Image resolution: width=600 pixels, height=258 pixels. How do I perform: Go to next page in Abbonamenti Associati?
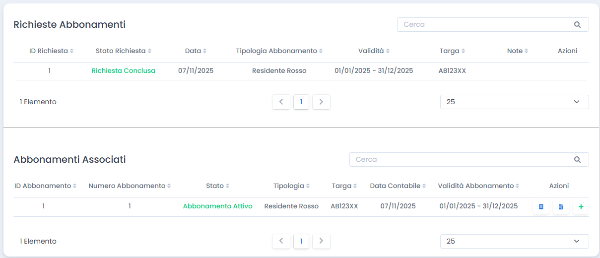(x=321, y=241)
